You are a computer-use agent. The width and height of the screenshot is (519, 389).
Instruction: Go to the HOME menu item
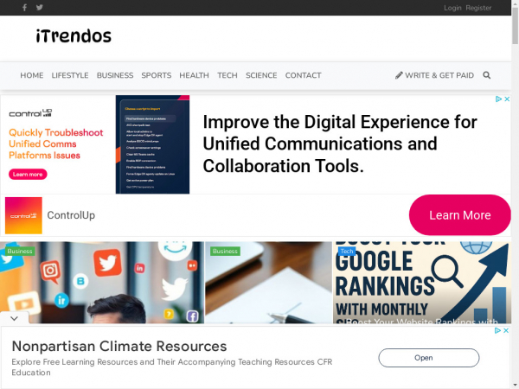32,75
